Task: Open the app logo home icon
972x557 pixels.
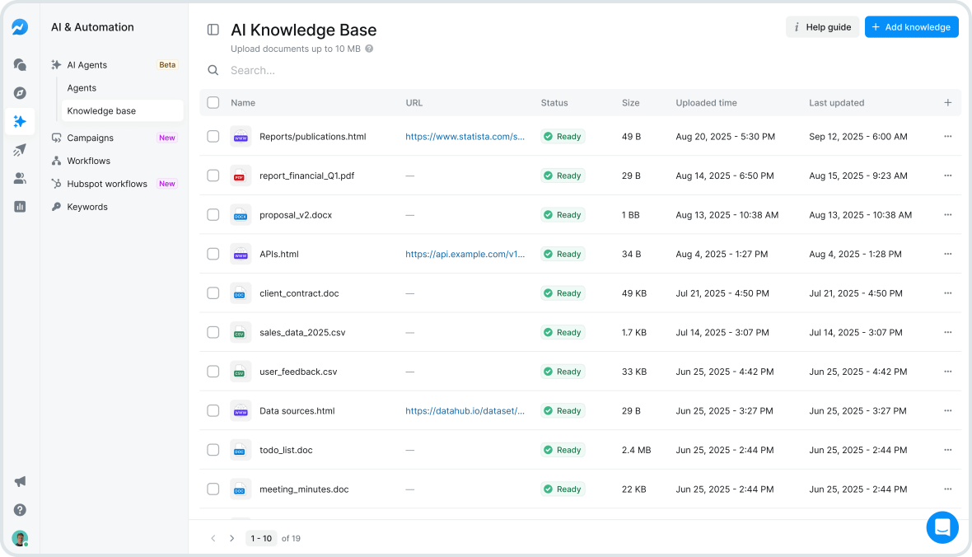Action: point(20,27)
